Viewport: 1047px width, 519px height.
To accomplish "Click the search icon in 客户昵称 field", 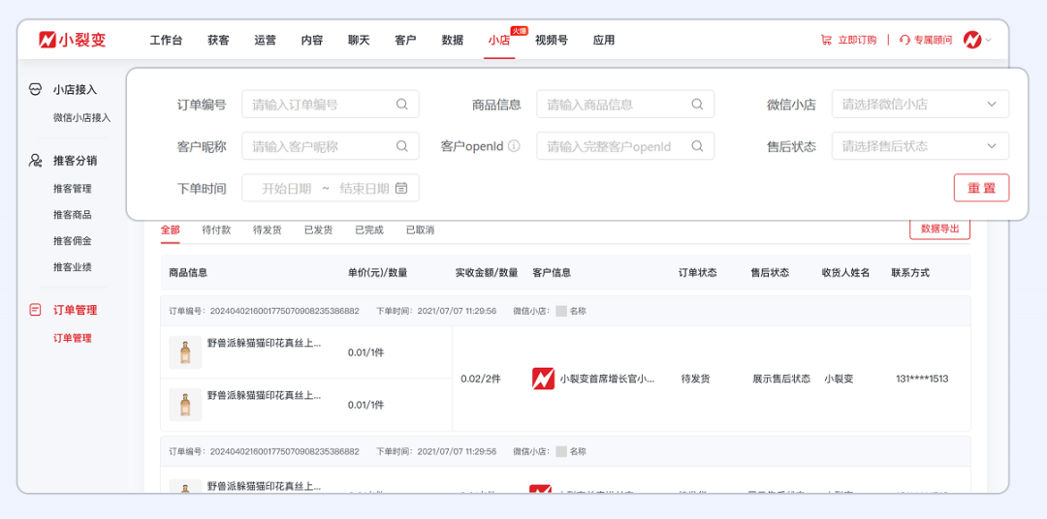I will 402,147.
